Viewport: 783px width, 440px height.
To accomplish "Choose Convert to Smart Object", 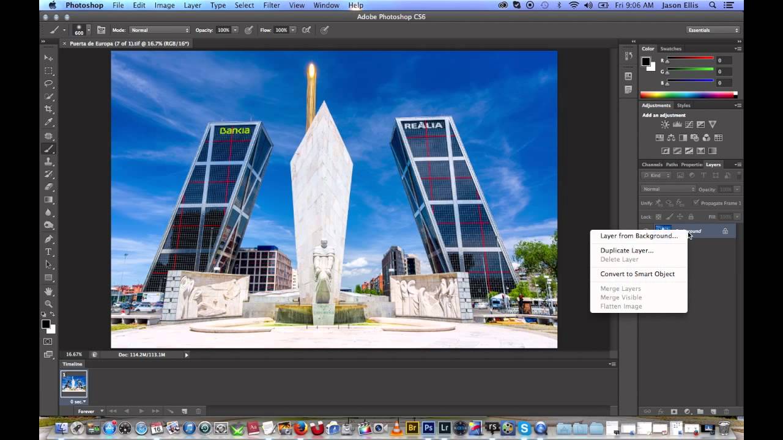I will [639, 274].
